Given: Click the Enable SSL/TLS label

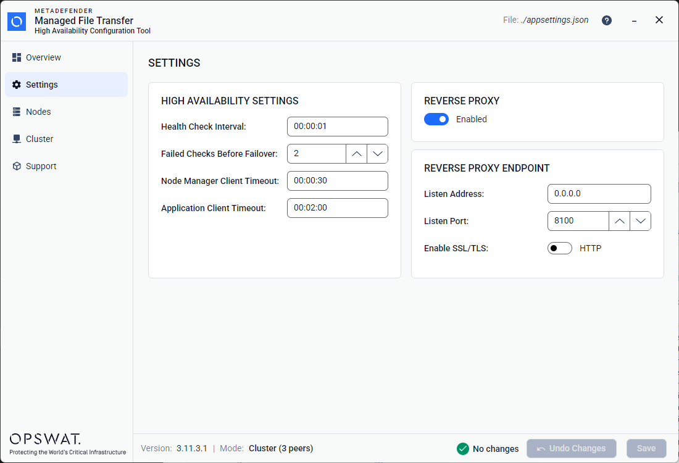Looking at the screenshot, I should pyautogui.click(x=456, y=248).
